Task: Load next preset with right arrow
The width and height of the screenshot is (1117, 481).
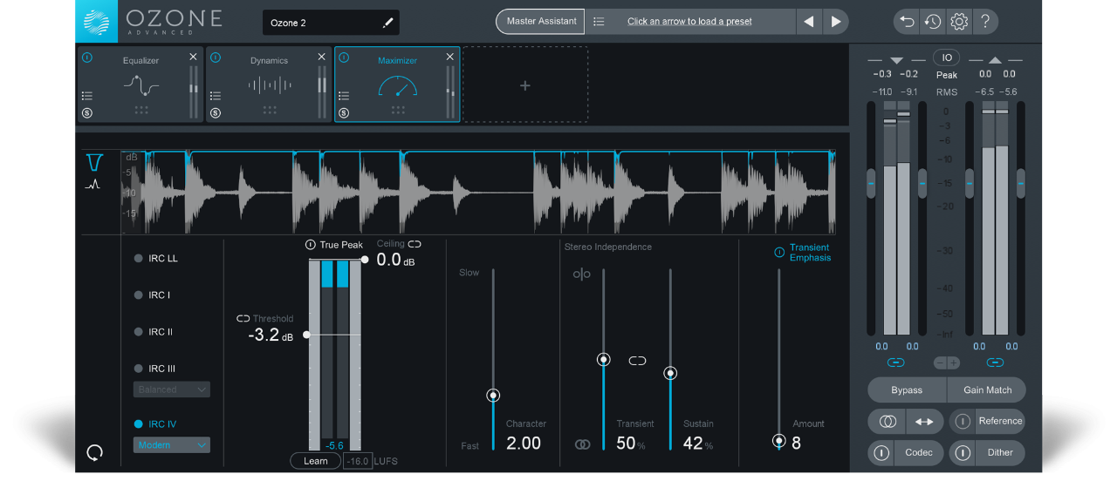Action: click(x=836, y=22)
